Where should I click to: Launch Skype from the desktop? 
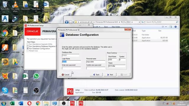[x=5, y=92]
